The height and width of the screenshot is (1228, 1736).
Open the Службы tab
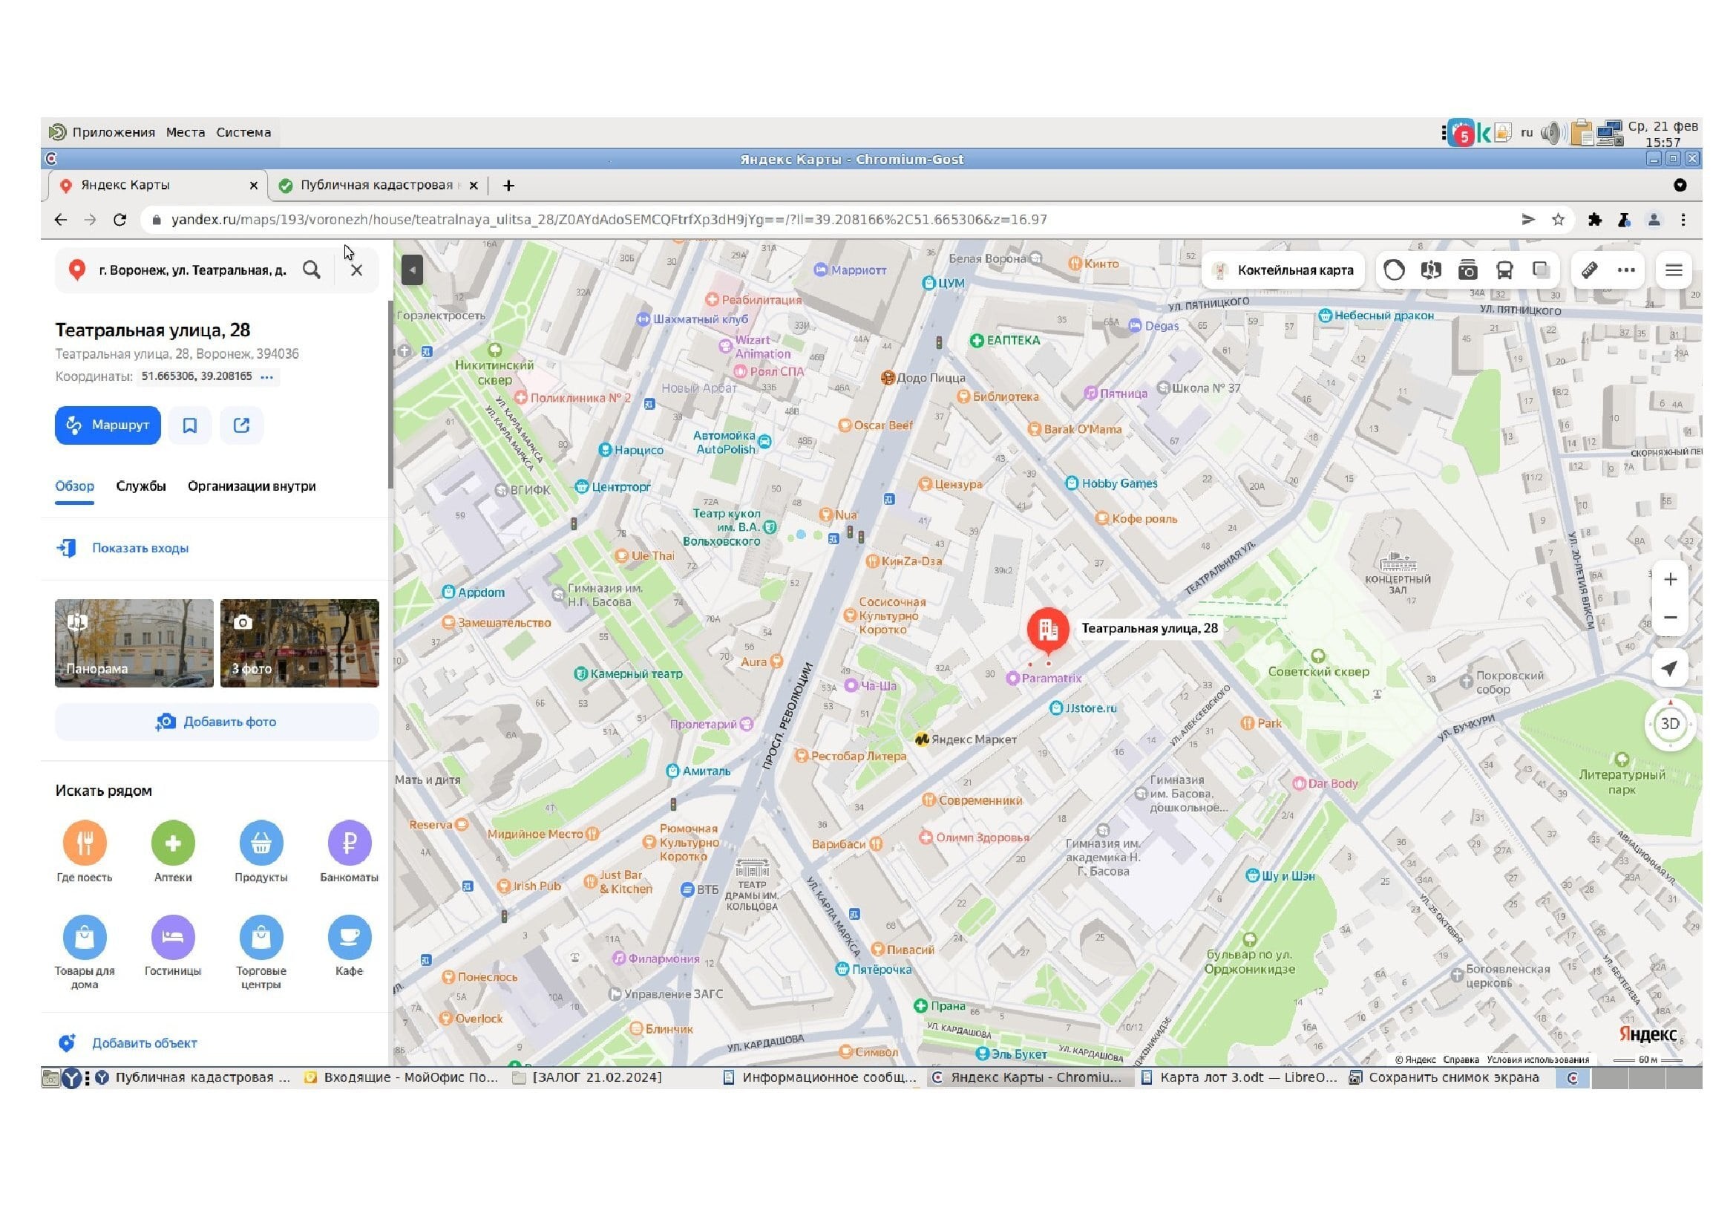coord(140,486)
